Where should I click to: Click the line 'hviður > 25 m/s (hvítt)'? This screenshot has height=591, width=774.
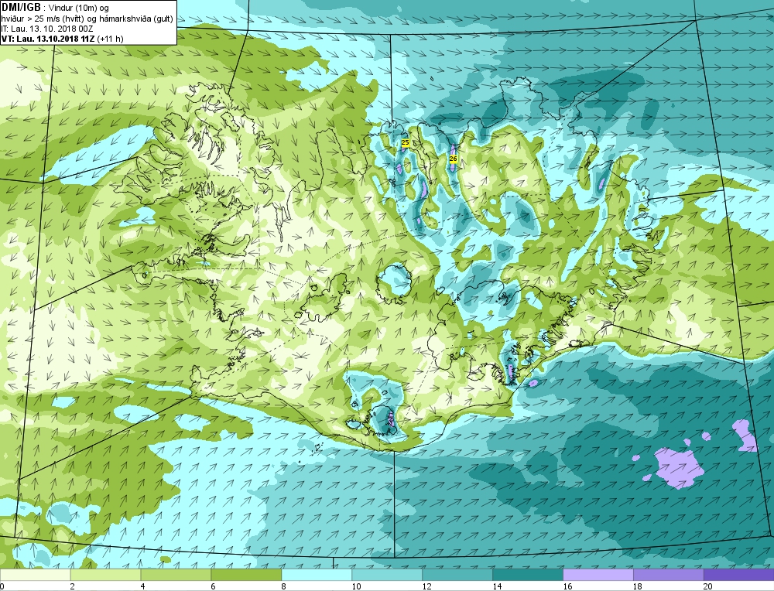point(43,19)
